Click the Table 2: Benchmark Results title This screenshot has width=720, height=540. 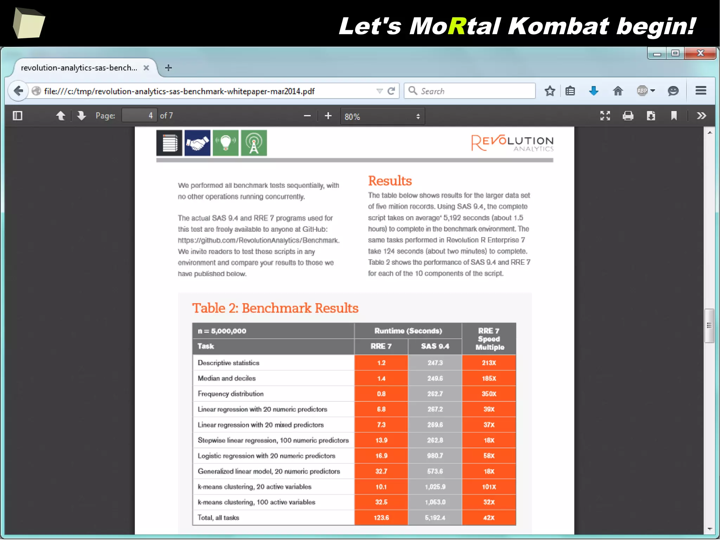point(275,308)
